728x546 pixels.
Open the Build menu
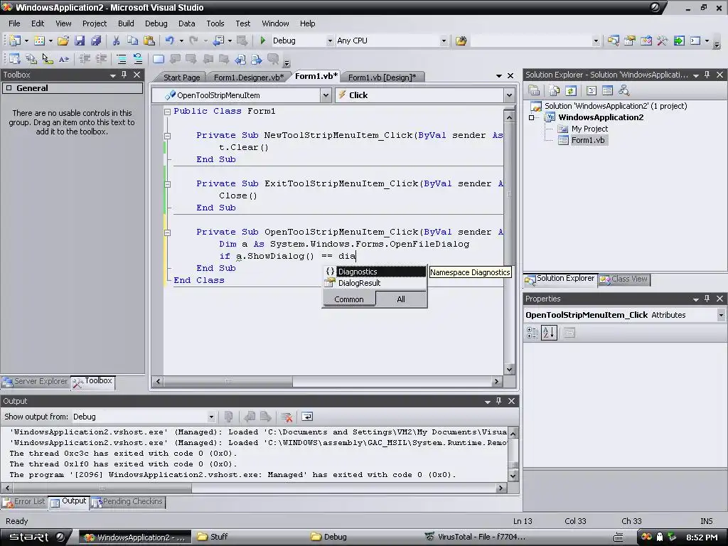(126, 23)
